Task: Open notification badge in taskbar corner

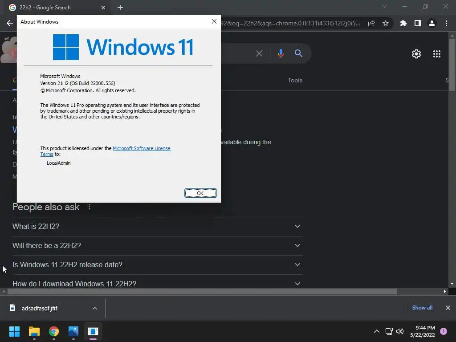Action: click(x=444, y=331)
